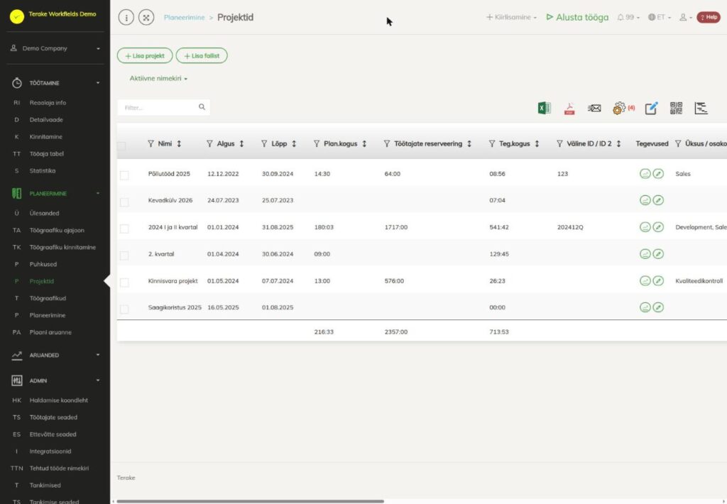Expand the ARUANDED sidebar section
This screenshot has width=727, height=504.
[55, 355]
